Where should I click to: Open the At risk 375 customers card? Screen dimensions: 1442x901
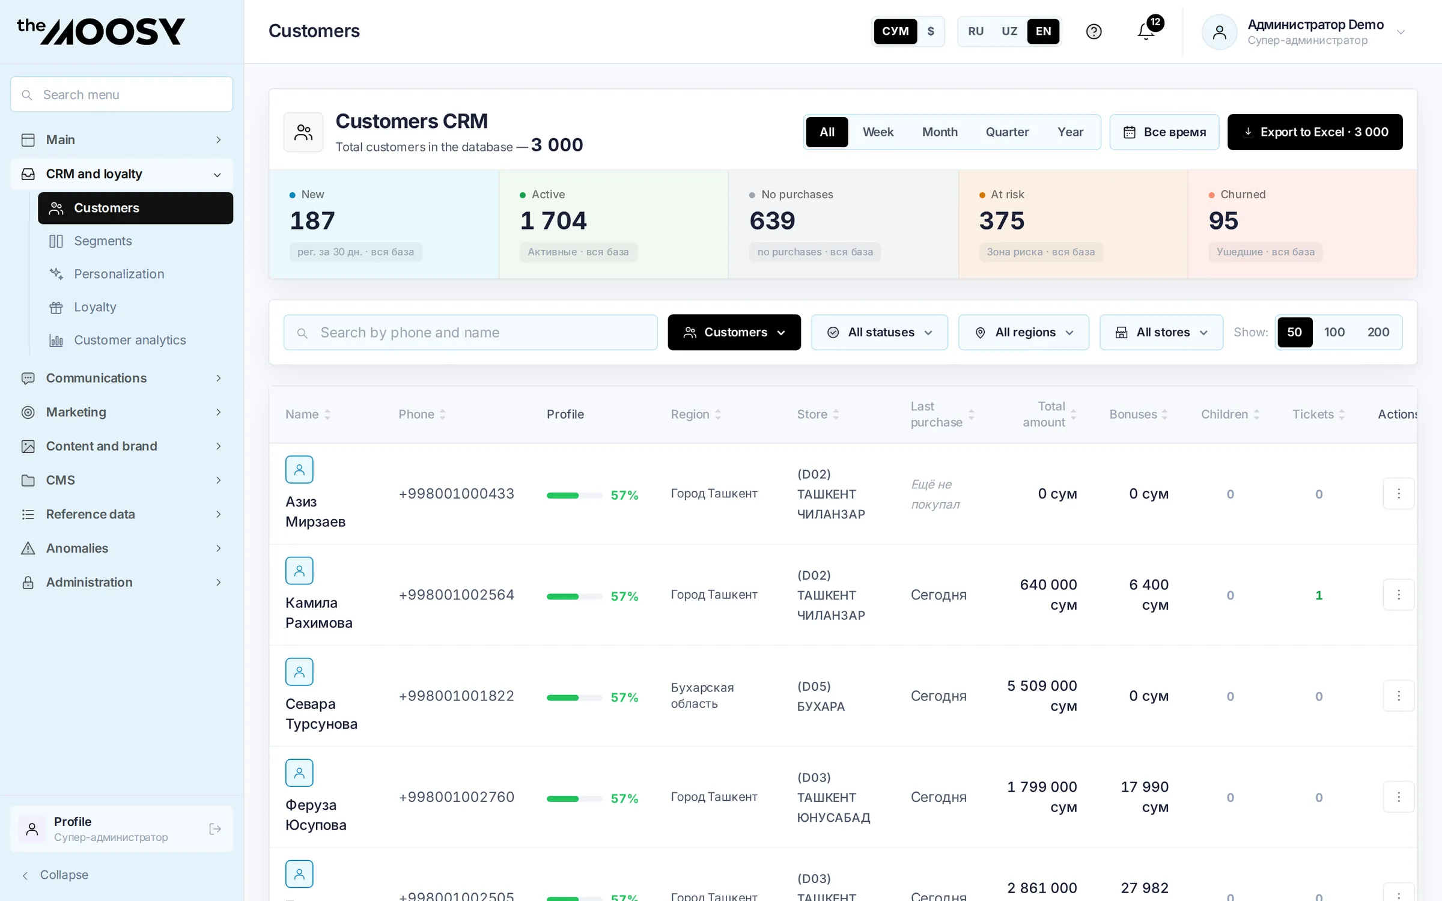(1073, 224)
